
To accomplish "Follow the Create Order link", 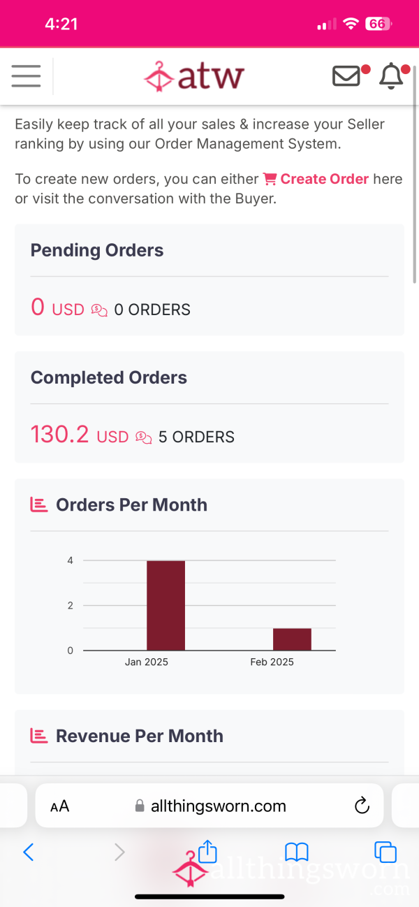I will coord(316,179).
